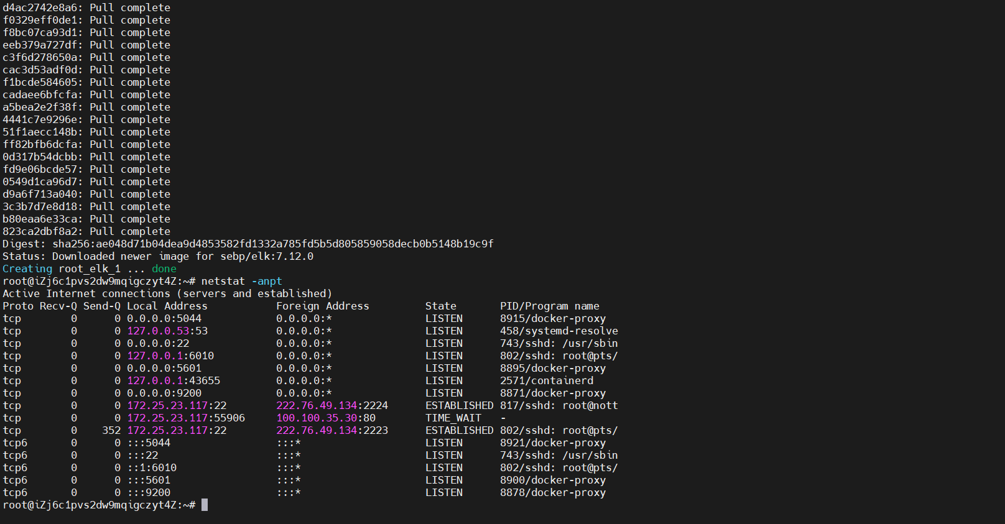The image size is (1005, 524).
Task: Click the 'Proto' column header
Action: click(18, 306)
